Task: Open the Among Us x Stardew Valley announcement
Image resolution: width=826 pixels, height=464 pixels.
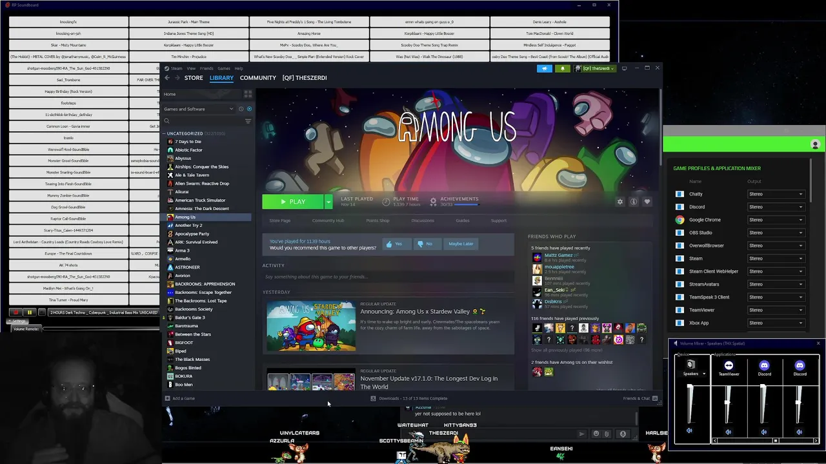Action: click(415, 312)
